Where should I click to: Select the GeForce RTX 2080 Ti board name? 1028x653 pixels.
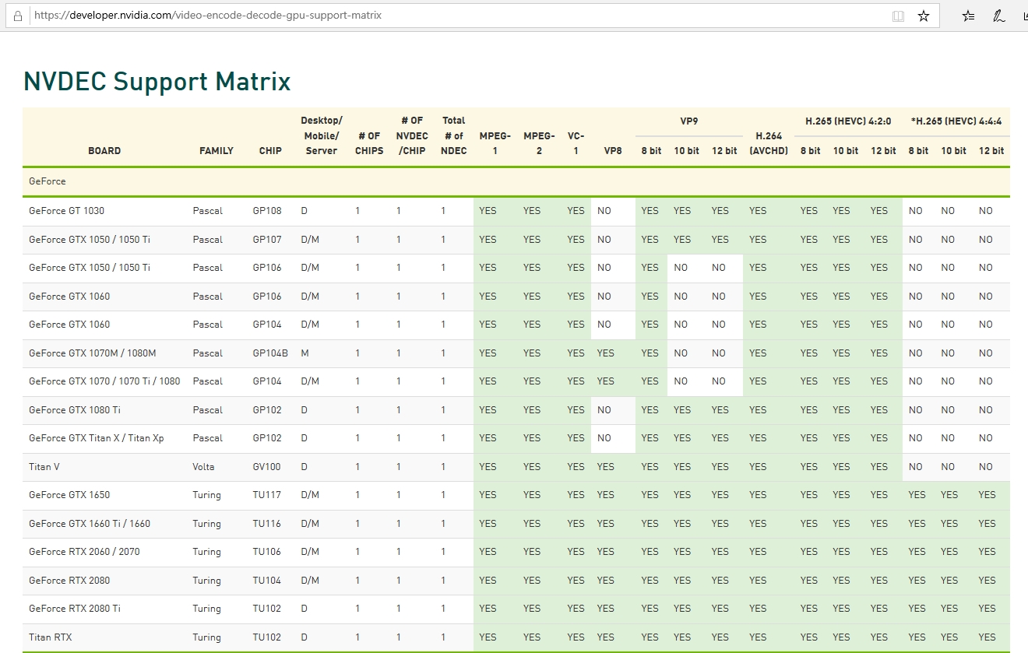pos(75,609)
